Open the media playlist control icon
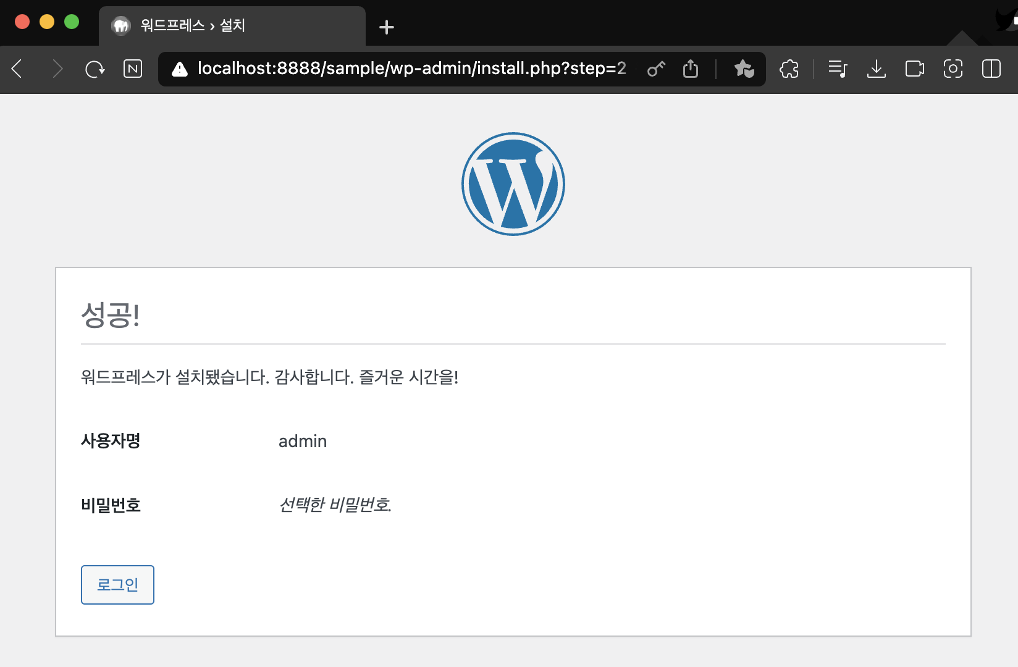Screen dimensions: 1018x667 tap(838, 69)
